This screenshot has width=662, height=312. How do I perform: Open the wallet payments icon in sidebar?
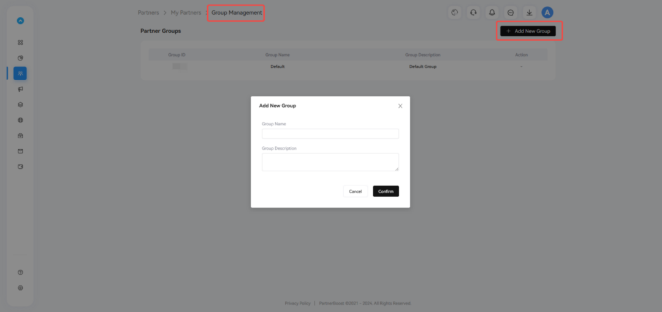(x=20, y=166)
